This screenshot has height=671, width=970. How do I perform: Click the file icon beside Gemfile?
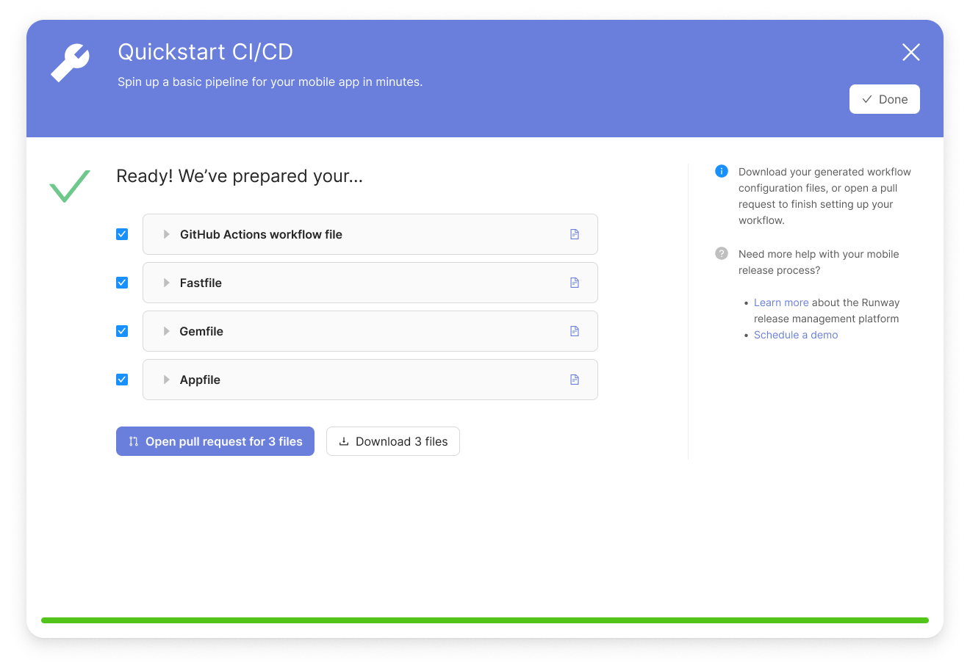574,331
